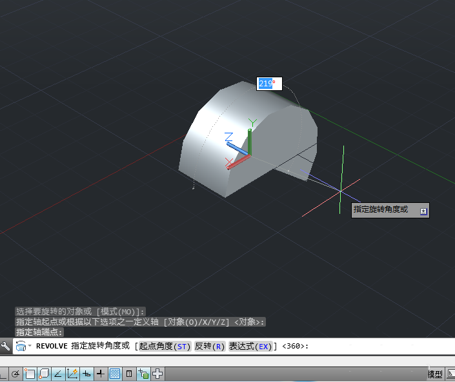Viewport: 455px width, 382px height.
Task: Toggle Polar Tracking in status bar
Action: coord(15,374)
